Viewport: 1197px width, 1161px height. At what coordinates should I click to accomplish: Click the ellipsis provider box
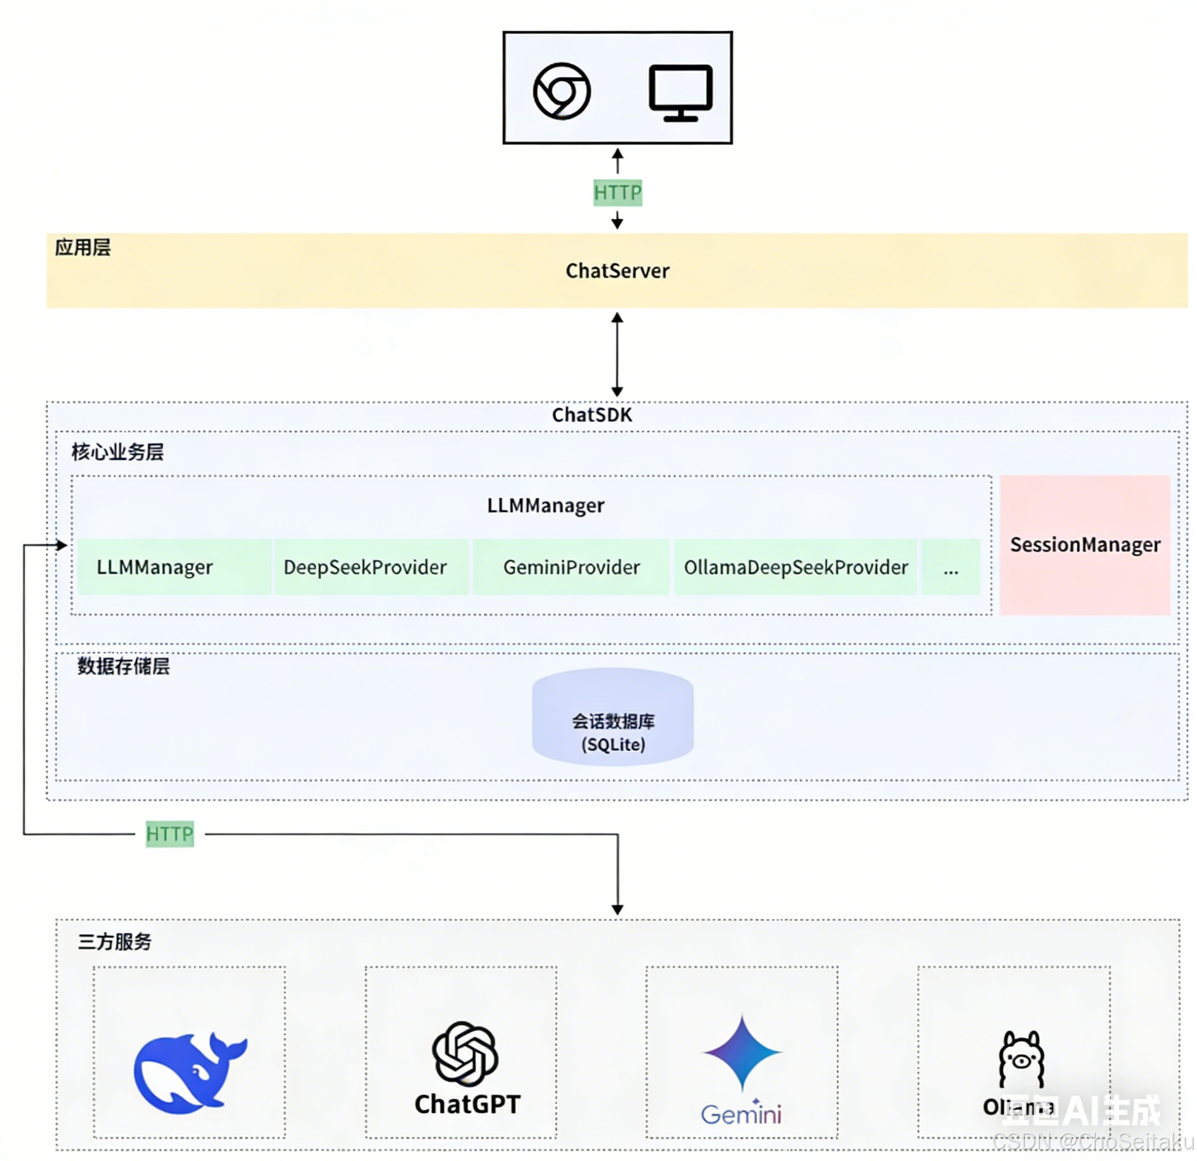[950, 567]
